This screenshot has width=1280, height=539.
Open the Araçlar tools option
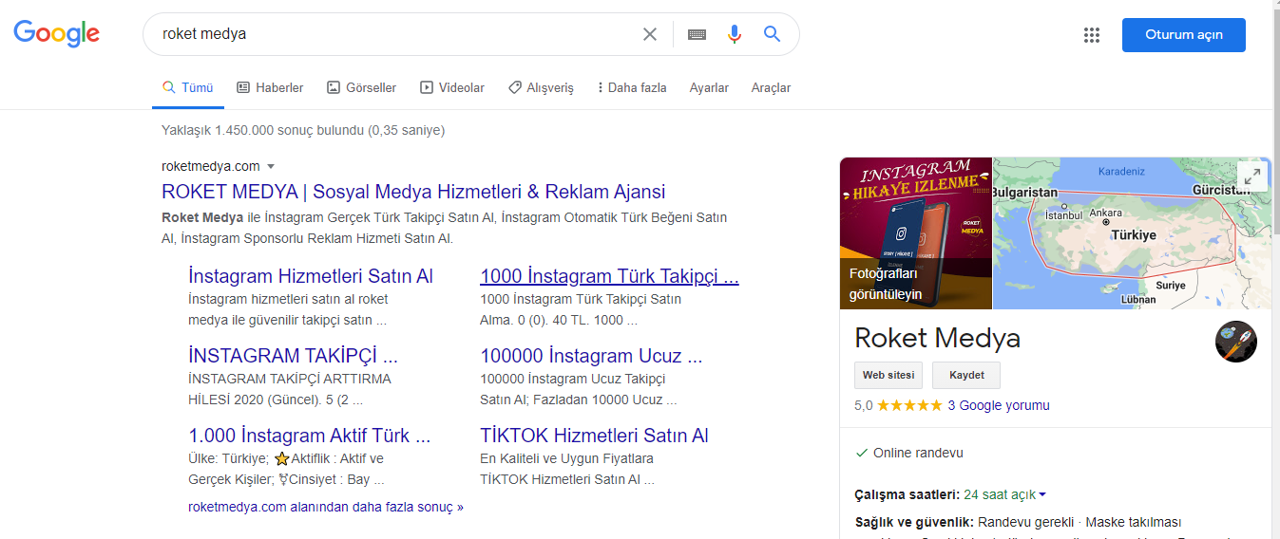pyautogui.click(x=771, y=87)
